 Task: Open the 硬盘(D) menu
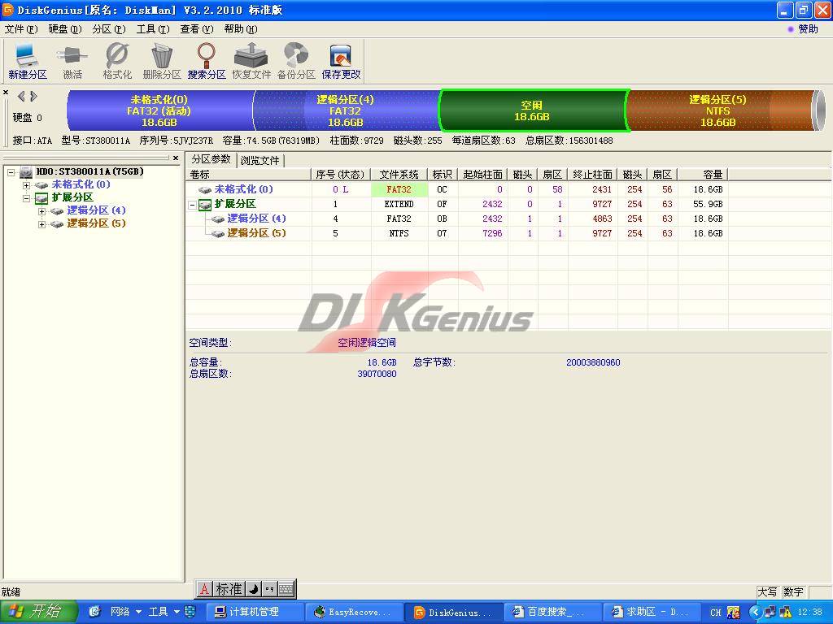pyautogui.click(x=65, y=28)
